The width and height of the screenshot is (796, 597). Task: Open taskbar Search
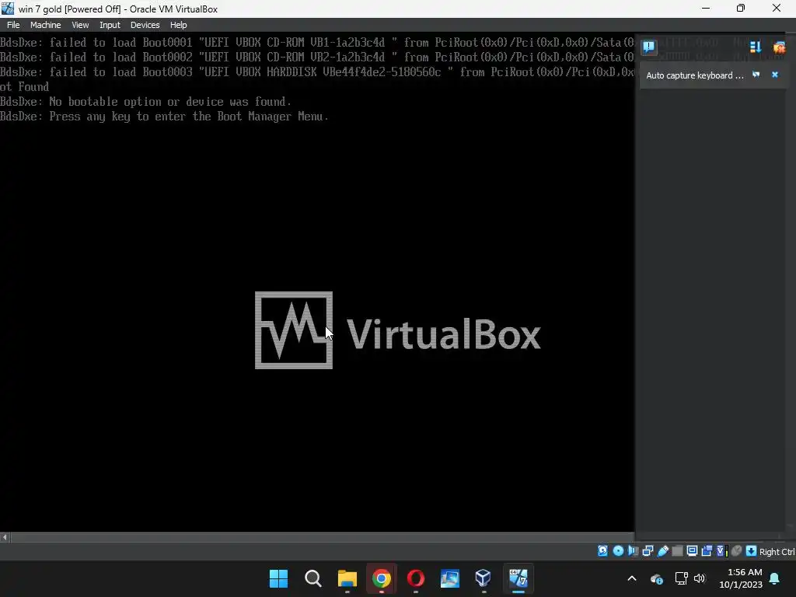pyautogui.click(x=312, y=578)
